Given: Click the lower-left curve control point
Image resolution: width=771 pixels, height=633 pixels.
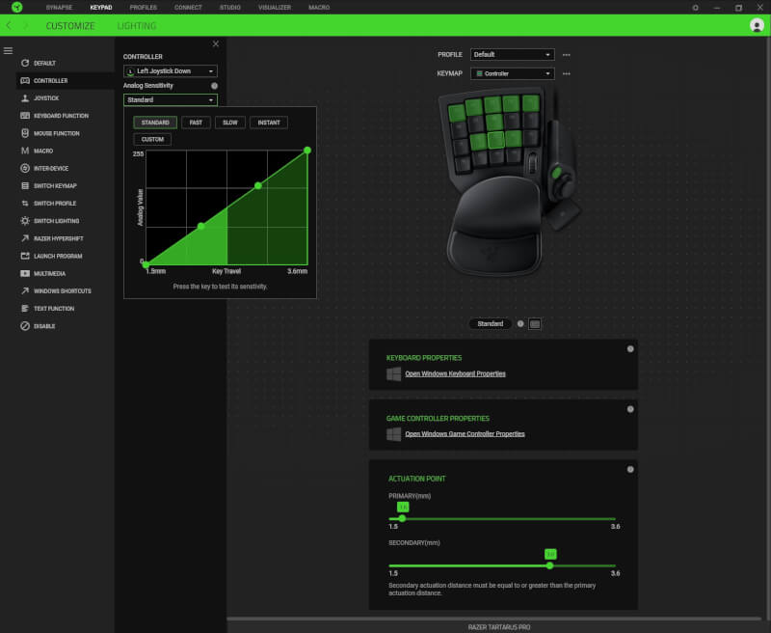Looking at the screenshot, I should coord(200,226).
